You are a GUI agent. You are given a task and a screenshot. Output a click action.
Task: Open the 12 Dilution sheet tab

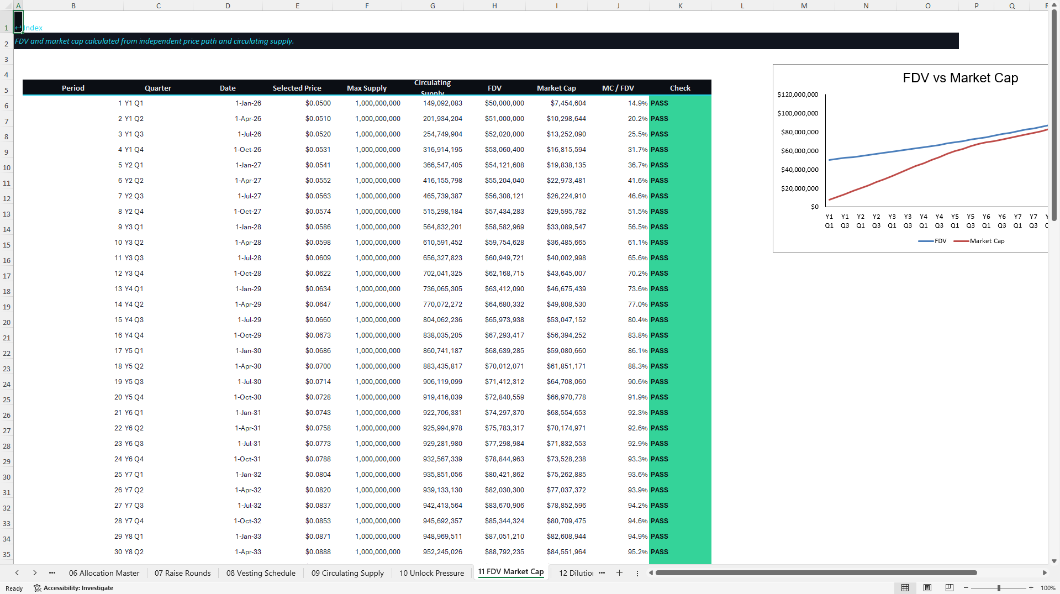pyautogui.click(x=576, y=573)
